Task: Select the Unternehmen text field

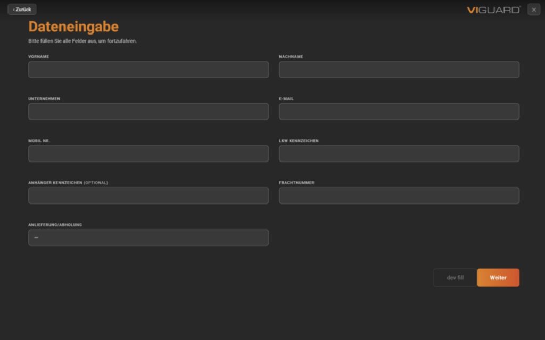Action: point(148,112)
